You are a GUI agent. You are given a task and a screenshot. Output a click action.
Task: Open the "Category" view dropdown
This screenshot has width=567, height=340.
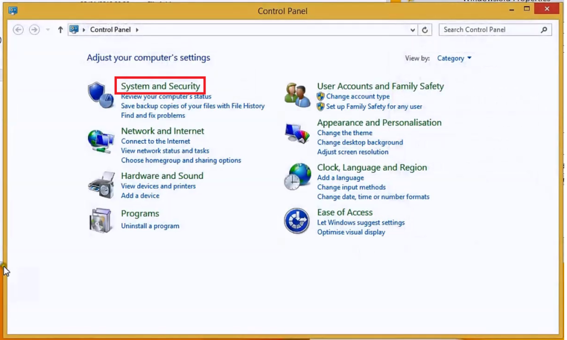click(x=454, y=58)
